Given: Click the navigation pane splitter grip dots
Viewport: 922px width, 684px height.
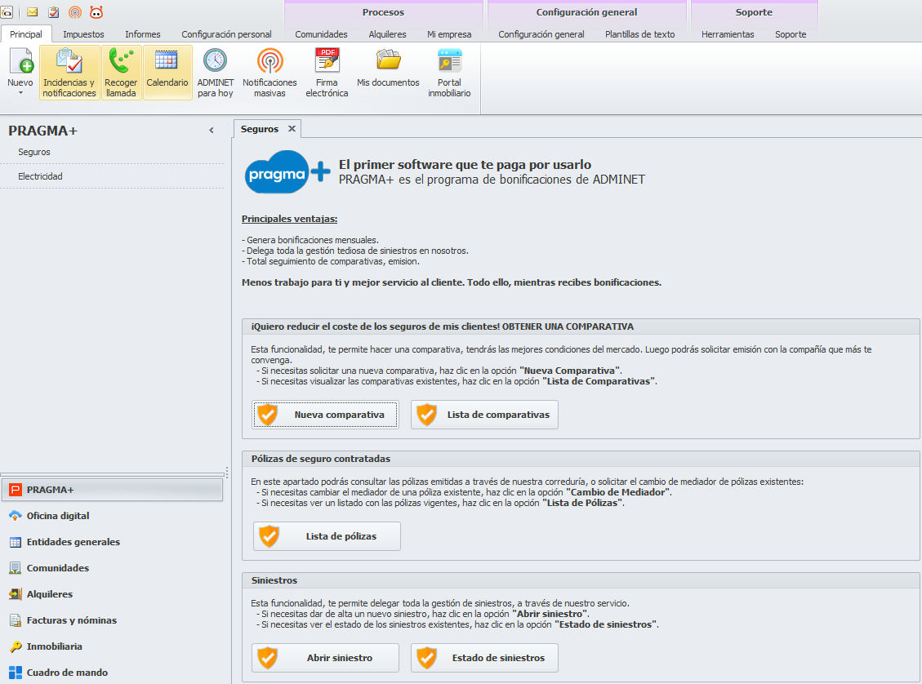Looking at the screenshot, I should [x=226, y=473].
